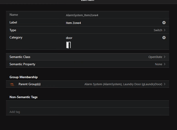The height and width of the screenshot is (130, 177).
Task: Open the Type selector chevron
Action: (x=165, y=30)
